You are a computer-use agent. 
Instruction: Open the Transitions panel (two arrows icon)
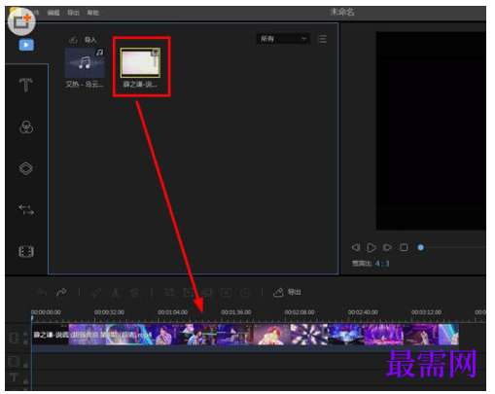(26, 209)
